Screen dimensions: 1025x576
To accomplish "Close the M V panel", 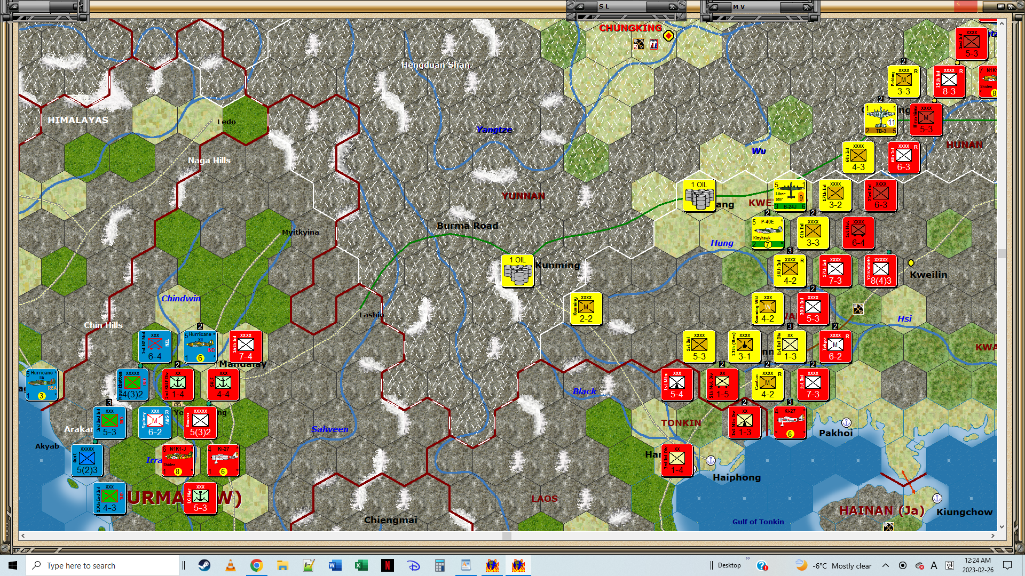I will coord(807,6).
